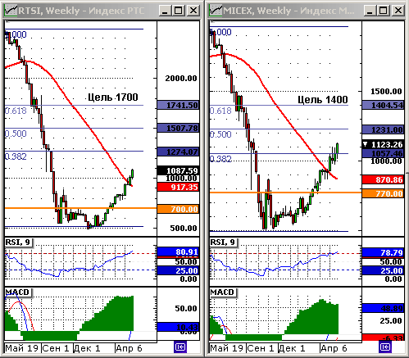Click the 'Цель 1700' annotation
Viewport: 409px width, 358px height.
point(113,97)
